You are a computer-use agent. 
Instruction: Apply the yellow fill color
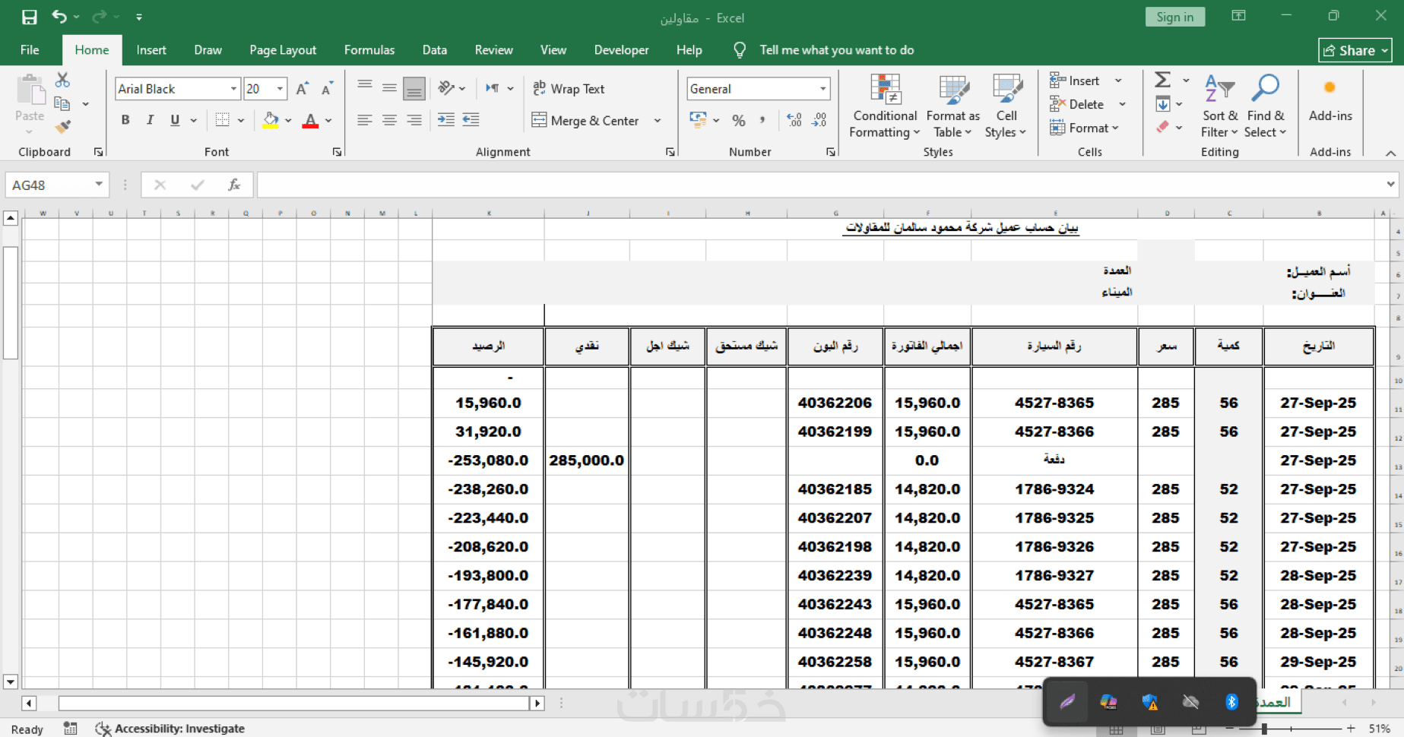point(271,120)
